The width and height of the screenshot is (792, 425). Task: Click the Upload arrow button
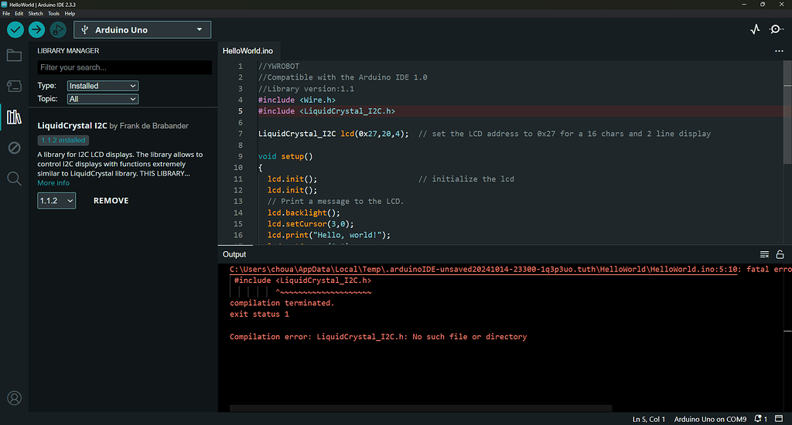(x=36, y=29)
